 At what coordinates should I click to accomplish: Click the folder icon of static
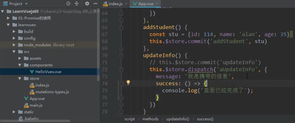21,112
